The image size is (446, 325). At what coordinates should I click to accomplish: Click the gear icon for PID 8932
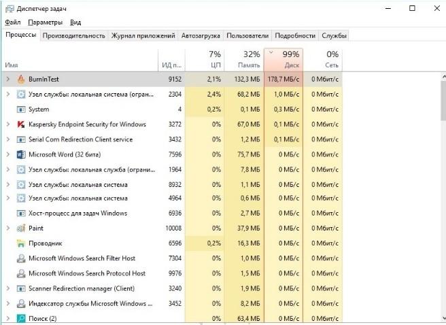click(21, 184)
